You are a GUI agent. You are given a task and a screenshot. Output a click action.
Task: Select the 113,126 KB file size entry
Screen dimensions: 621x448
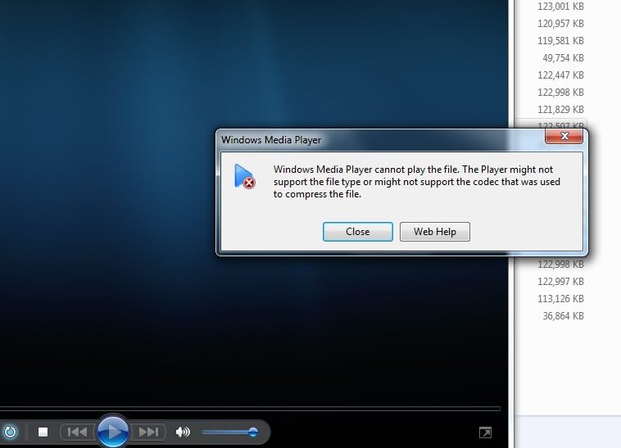pos(560,299)
